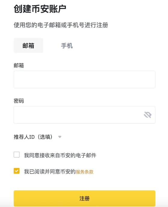Open the 服务条款 terms link

(x=84, y=172)
